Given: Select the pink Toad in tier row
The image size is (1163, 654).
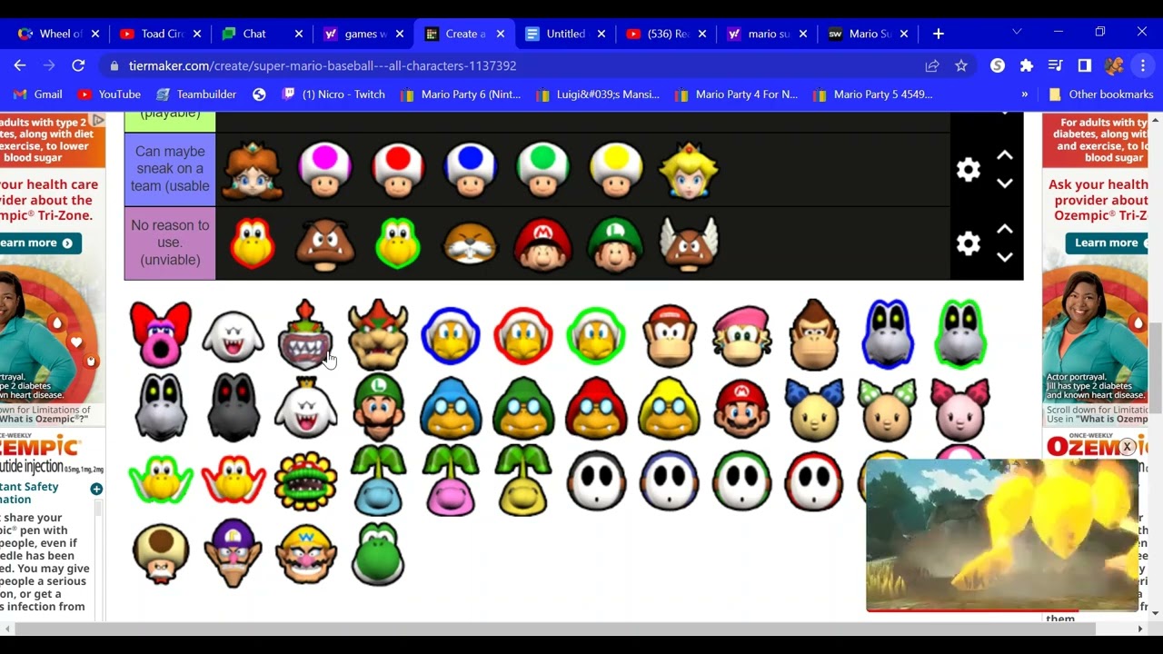Looking at the screenshot, I should pyautogui.click(x=324, y=170).
